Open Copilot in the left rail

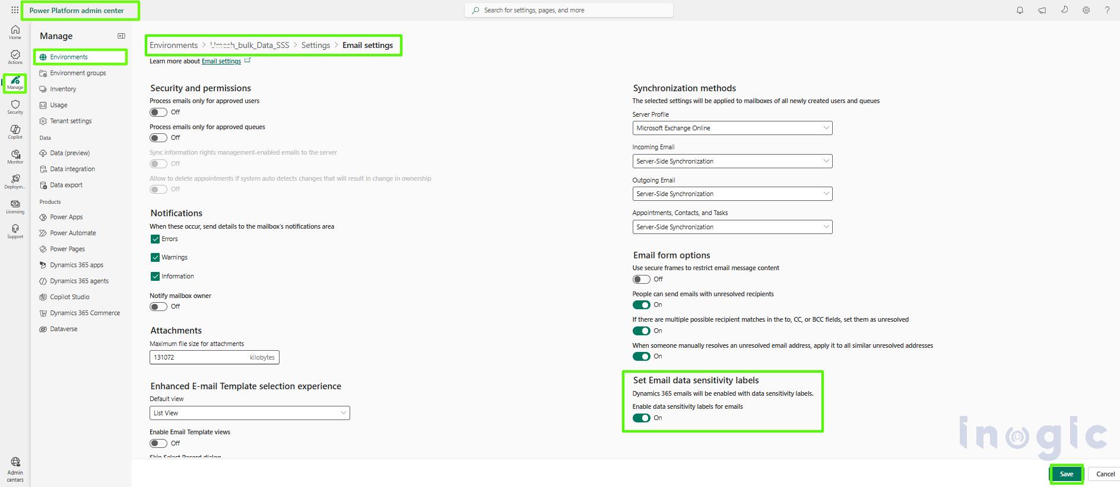coord(15,132)
